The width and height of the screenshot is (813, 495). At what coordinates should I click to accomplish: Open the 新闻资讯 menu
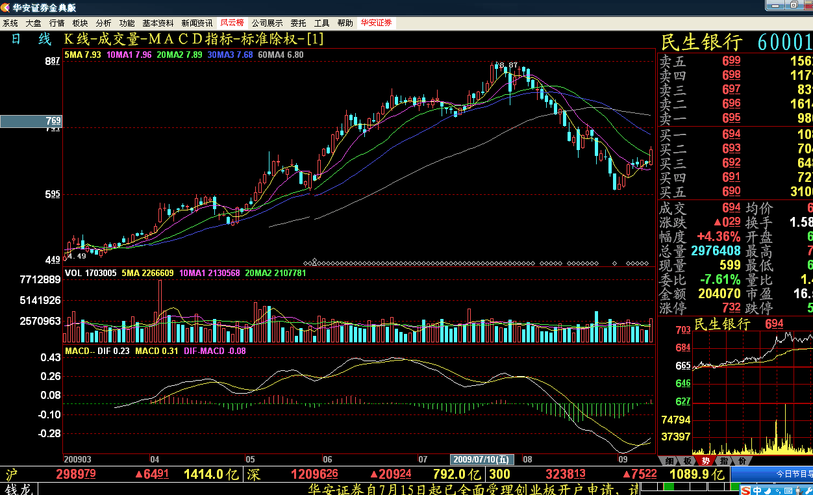pos(197,23)
